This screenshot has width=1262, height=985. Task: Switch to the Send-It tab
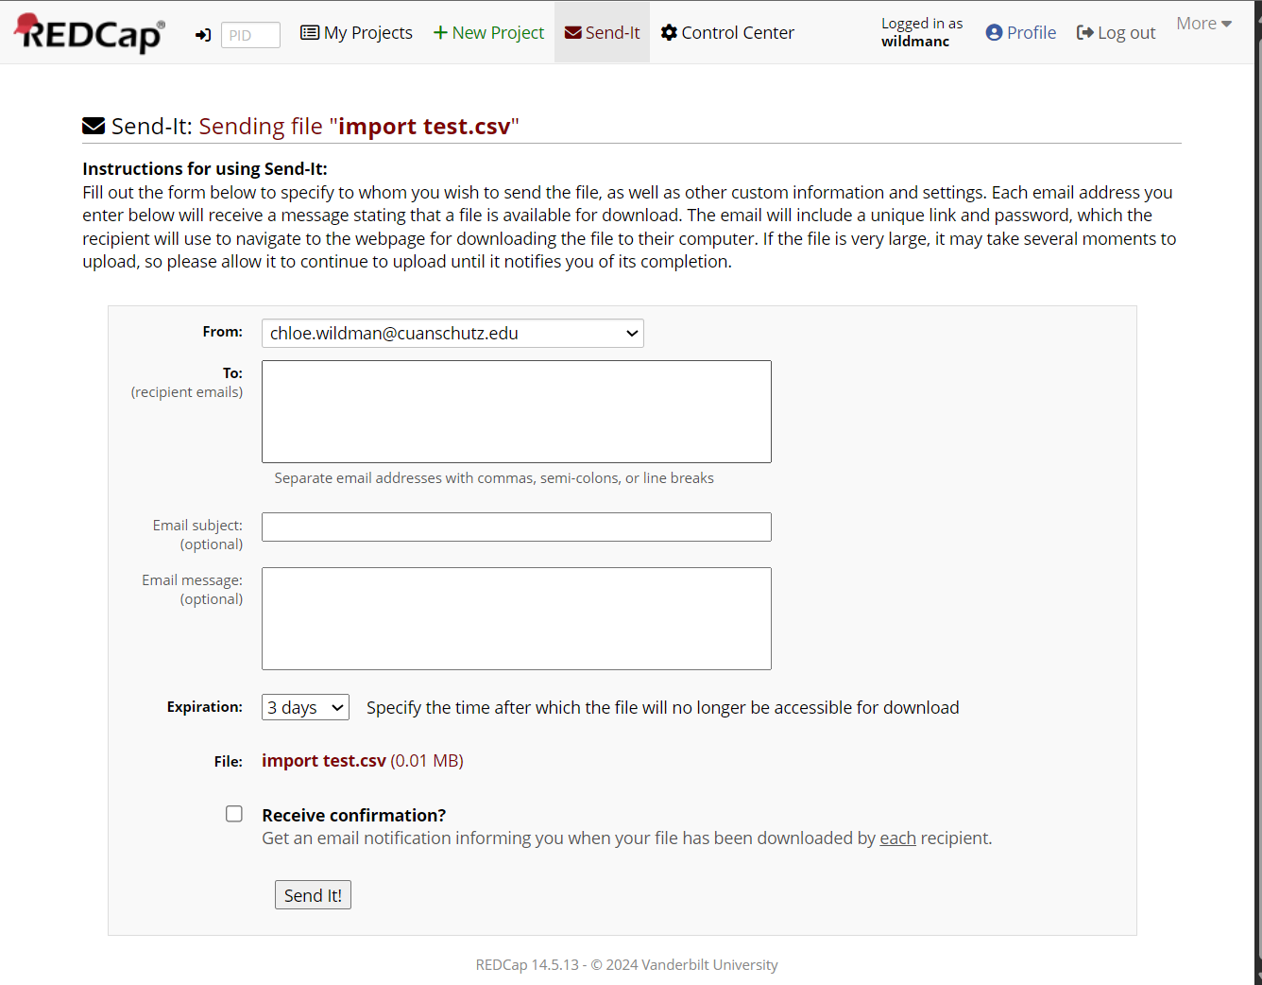(x=602, y=32)
